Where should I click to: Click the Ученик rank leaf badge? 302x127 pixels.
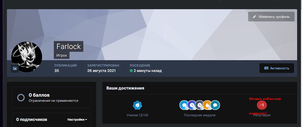137,105
